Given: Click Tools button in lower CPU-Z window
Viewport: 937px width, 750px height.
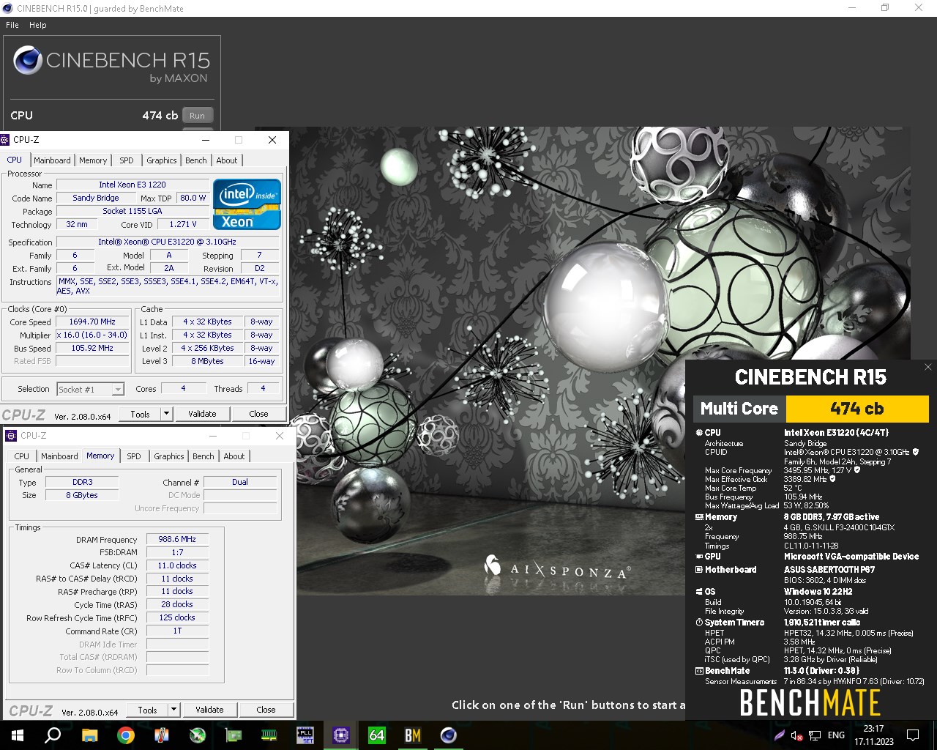Looking at the screenshot, I should [x=147, y=710].
